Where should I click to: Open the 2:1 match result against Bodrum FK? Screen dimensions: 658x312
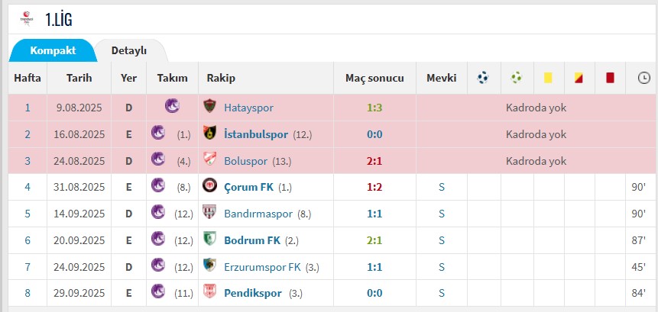pyautogui.click(x=374, y=240)
